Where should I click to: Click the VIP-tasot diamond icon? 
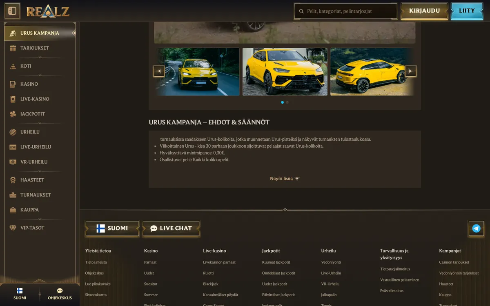click(x=13, y=228)
